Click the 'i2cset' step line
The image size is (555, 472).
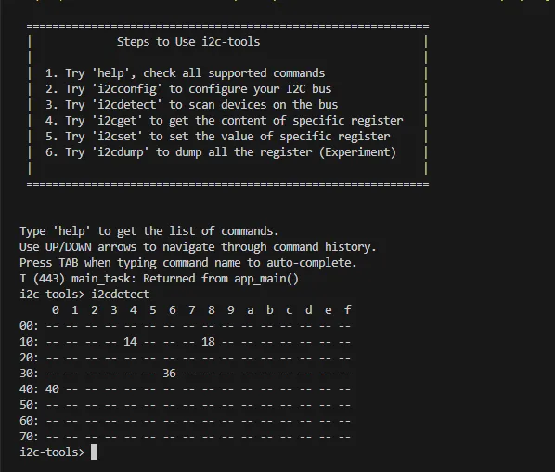pos(217,137)
